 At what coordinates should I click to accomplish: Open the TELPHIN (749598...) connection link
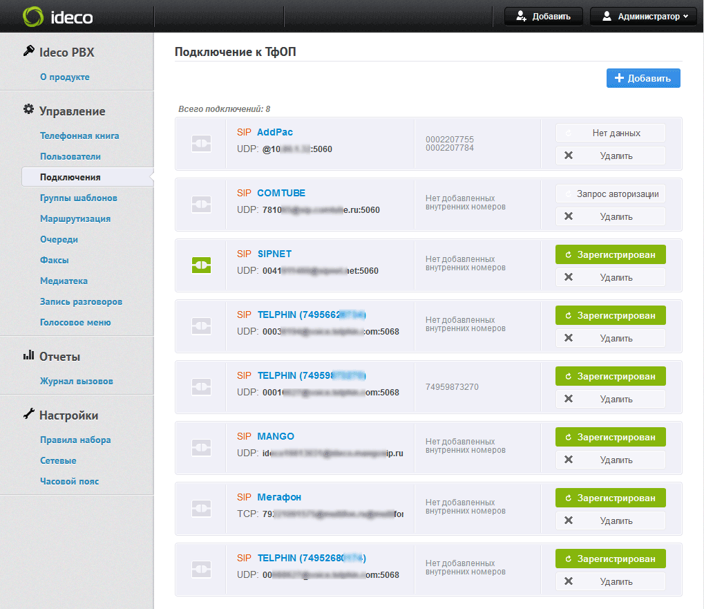312,375
